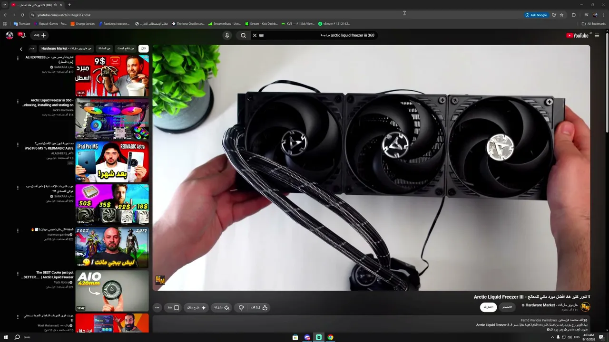Open the Ask sparkle button under the video

(x=196, y=307)
